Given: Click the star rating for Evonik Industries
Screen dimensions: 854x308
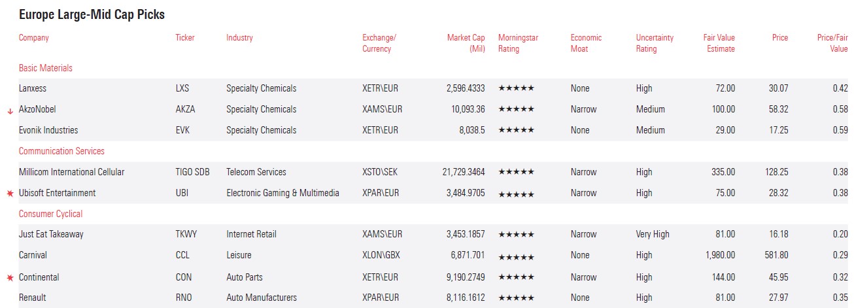Looking at the screenshot, I should (x=516, y=130).
